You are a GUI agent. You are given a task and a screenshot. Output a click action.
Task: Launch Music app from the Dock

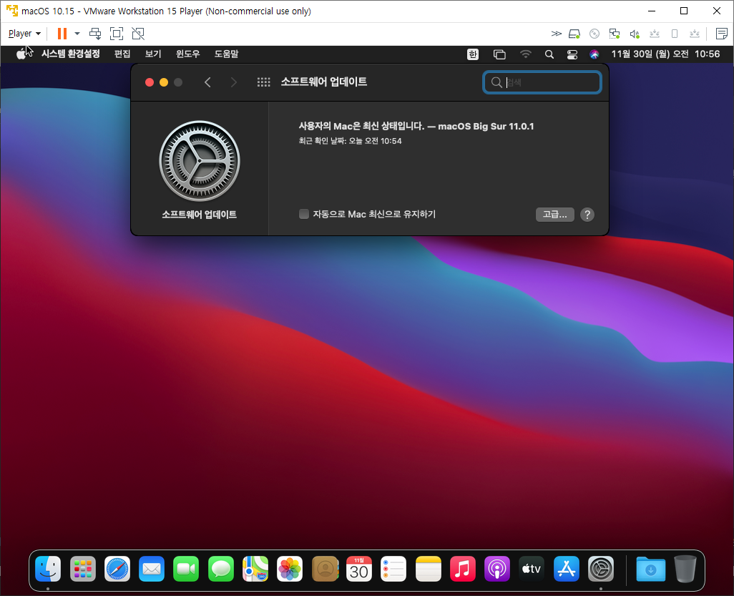tap(462, 569)
